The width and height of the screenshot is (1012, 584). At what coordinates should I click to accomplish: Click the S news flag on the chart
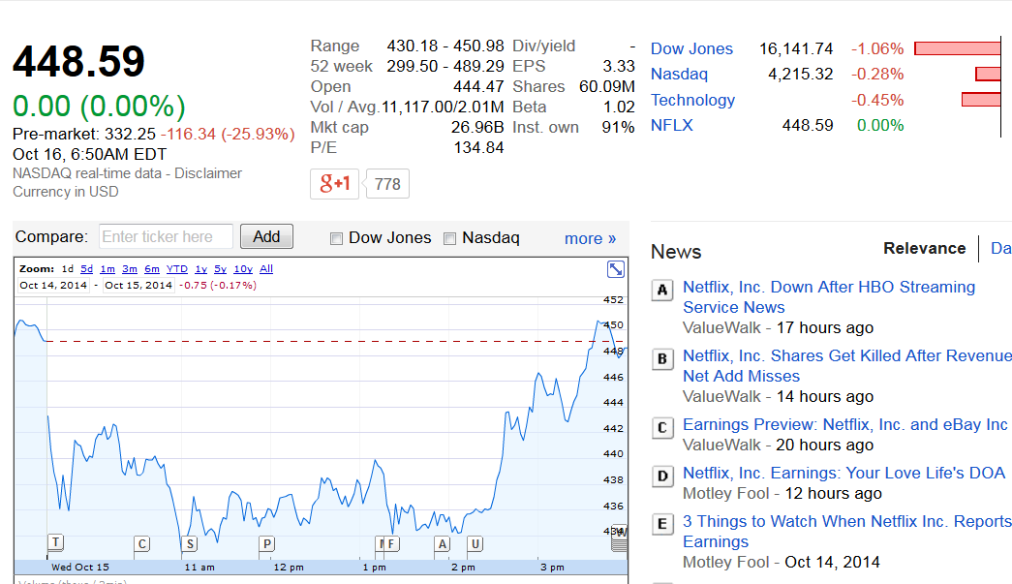(x=190, y=544)
